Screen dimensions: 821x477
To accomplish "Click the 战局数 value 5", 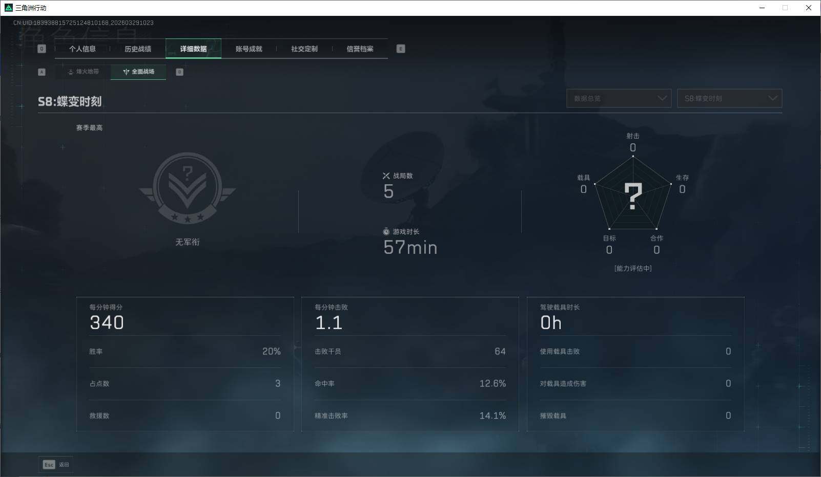I will coord(388,191).
